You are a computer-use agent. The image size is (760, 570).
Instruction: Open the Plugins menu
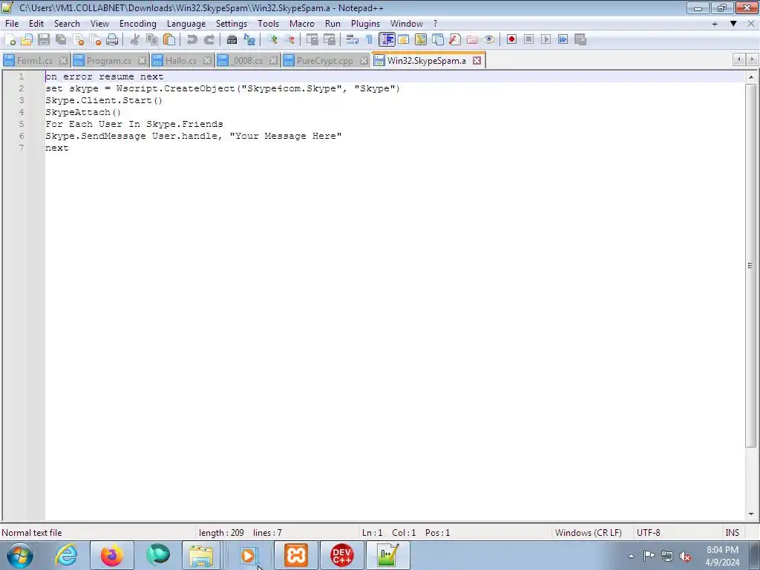[x=365, y=24]
